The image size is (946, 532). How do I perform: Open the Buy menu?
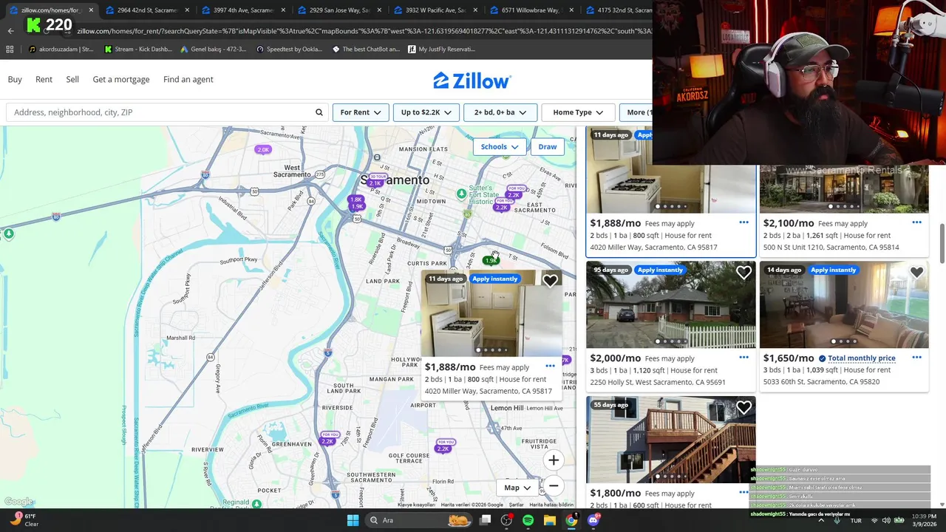[x=15, y=79]
